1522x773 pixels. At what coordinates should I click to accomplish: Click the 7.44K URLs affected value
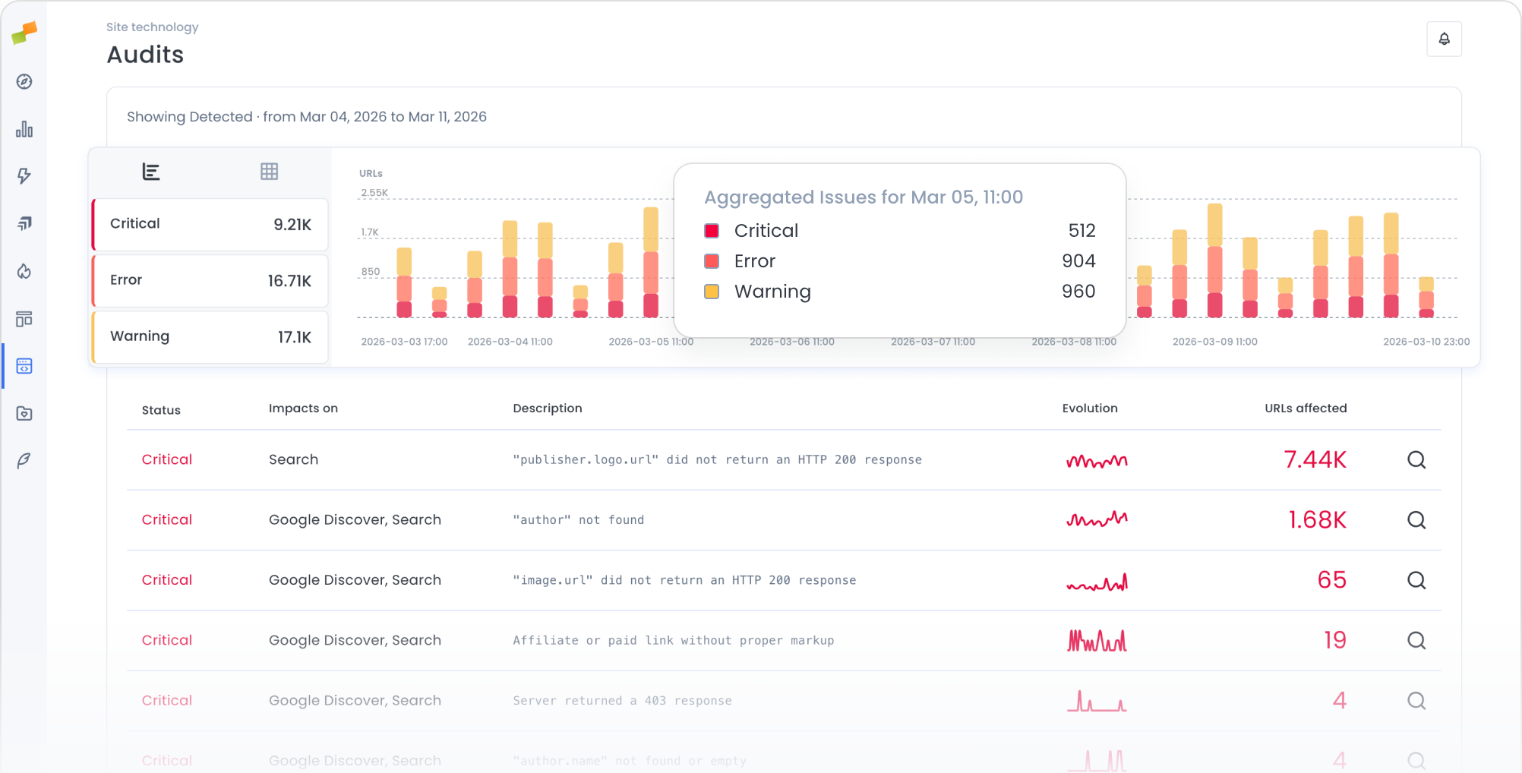click(x=1315, y=459)
